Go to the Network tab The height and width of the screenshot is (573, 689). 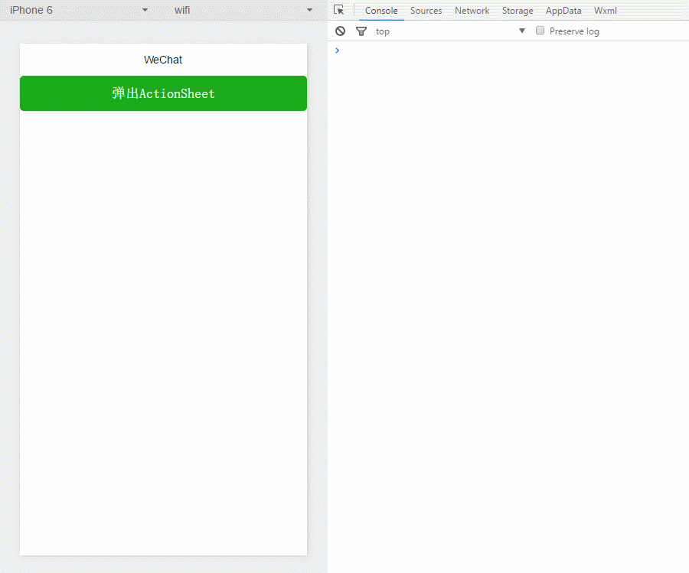coord(472,11)
